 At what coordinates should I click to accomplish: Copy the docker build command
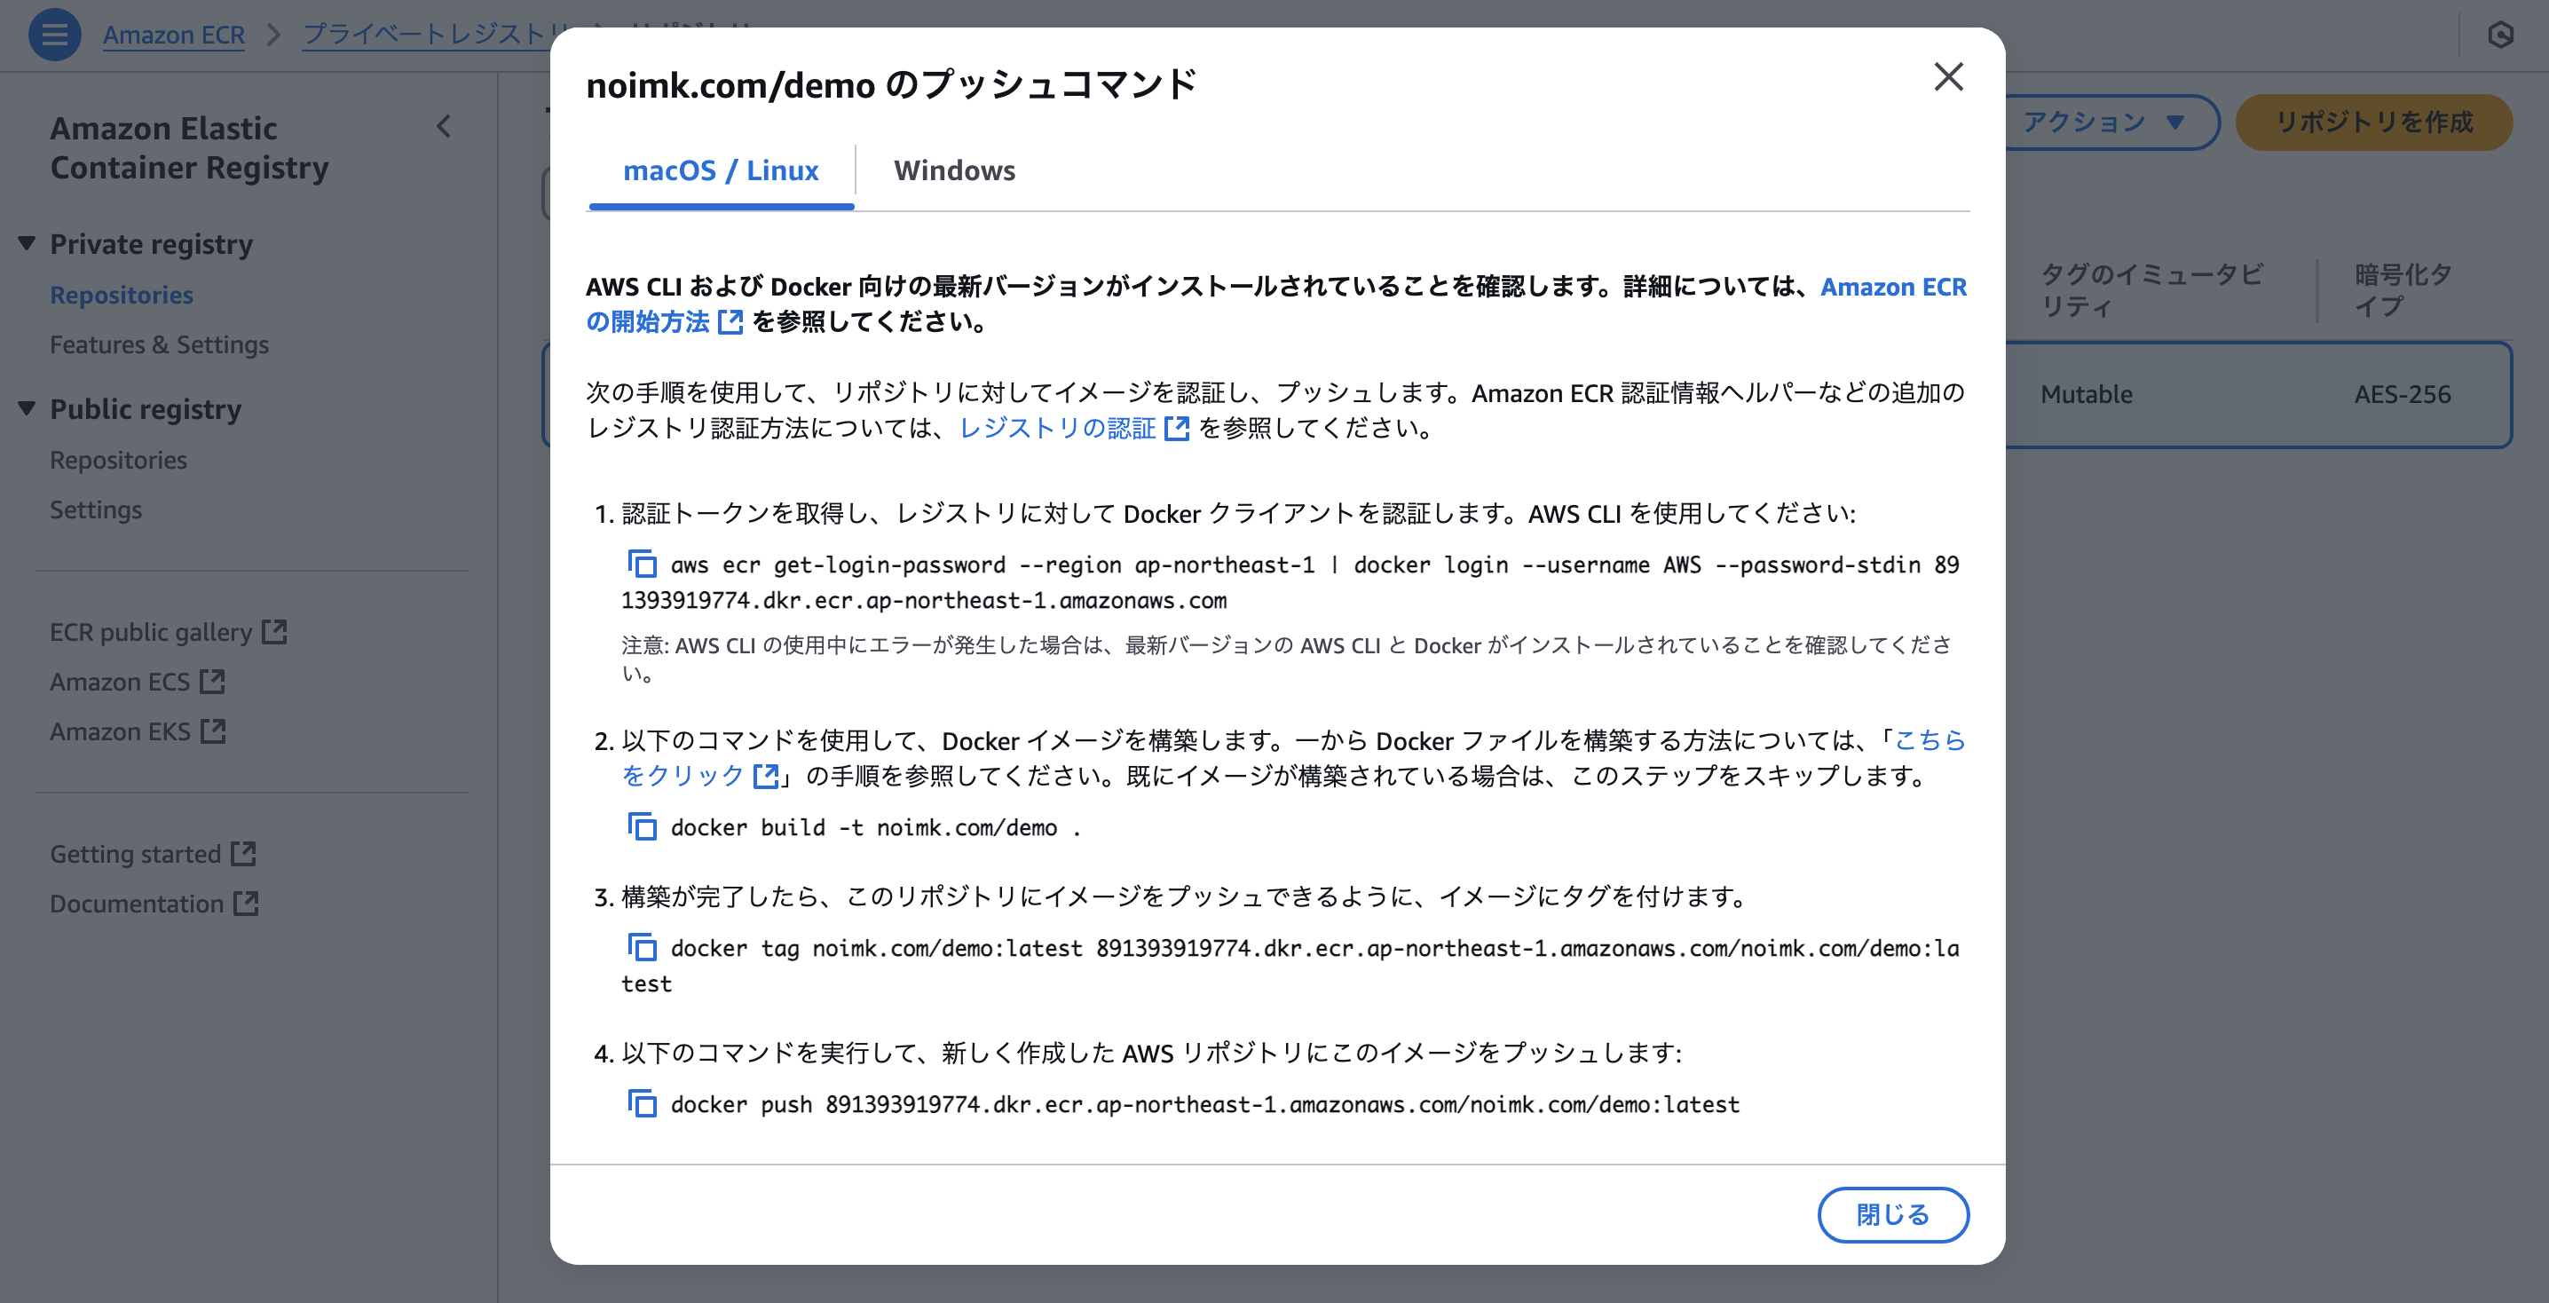pyautogui.click(x=643, y=826)
